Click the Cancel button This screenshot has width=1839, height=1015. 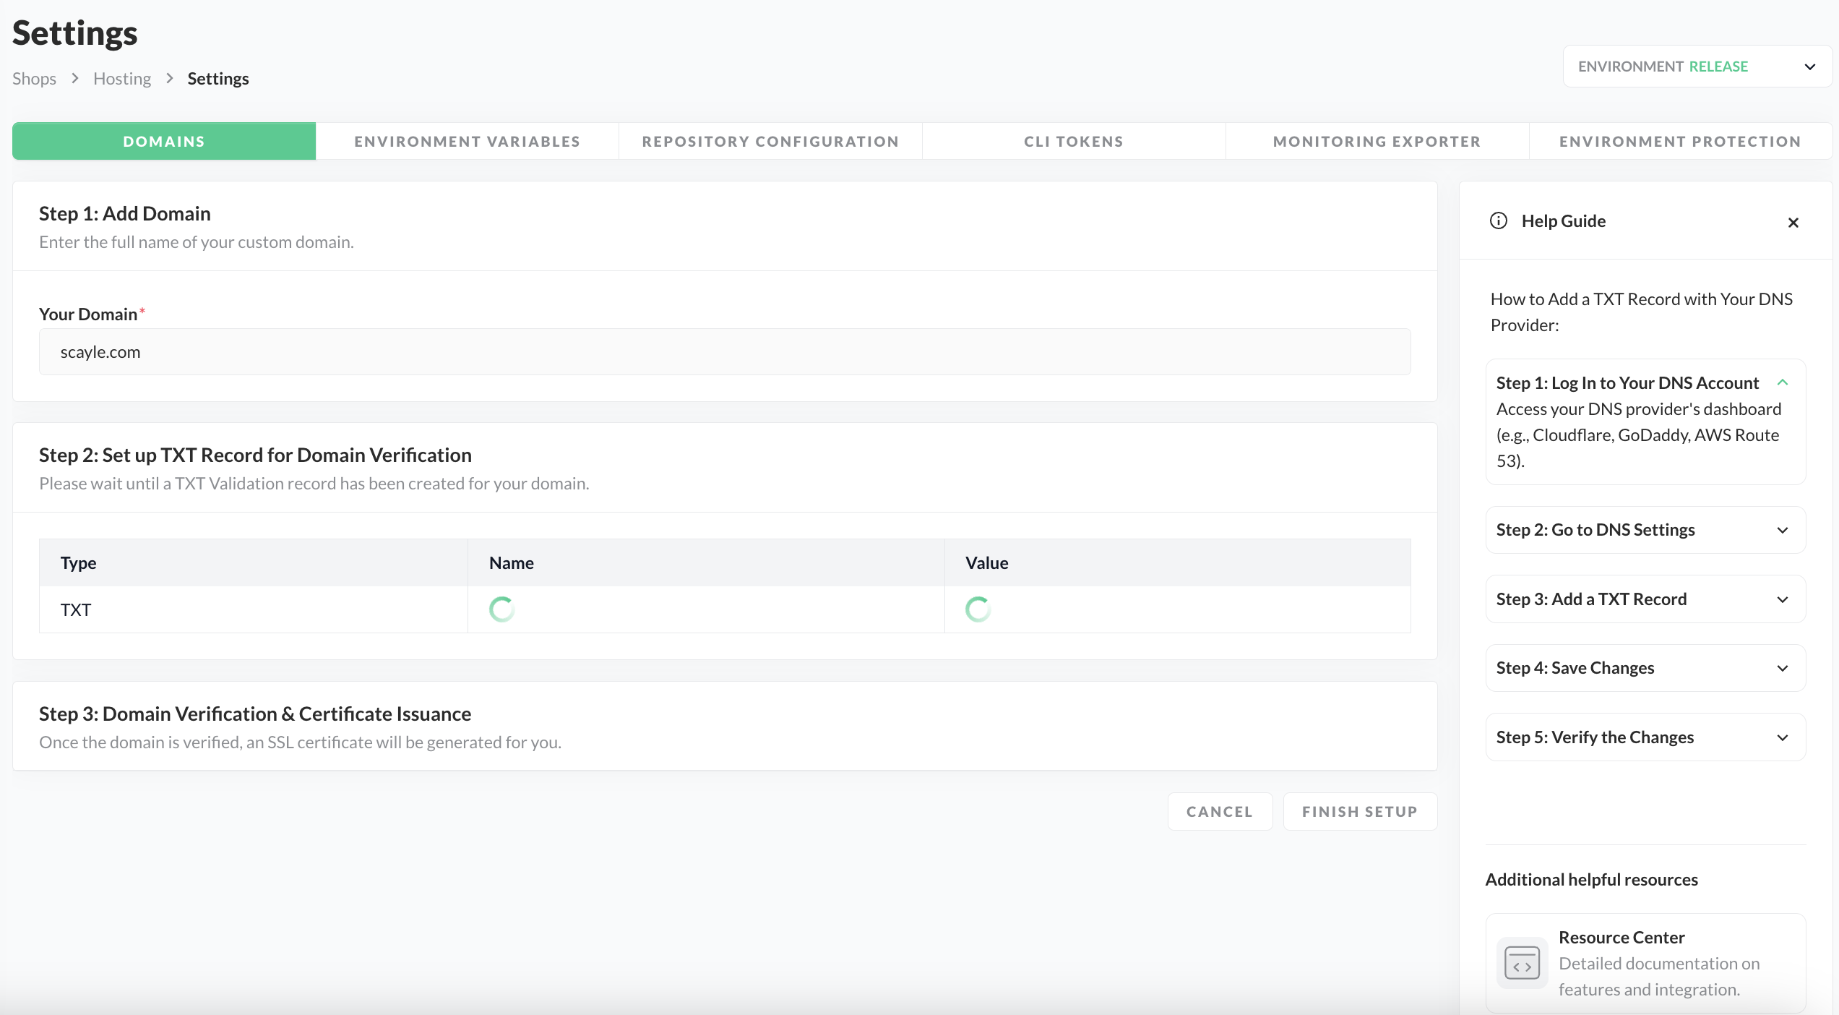pyautogui.click(x=1219, y=812)
